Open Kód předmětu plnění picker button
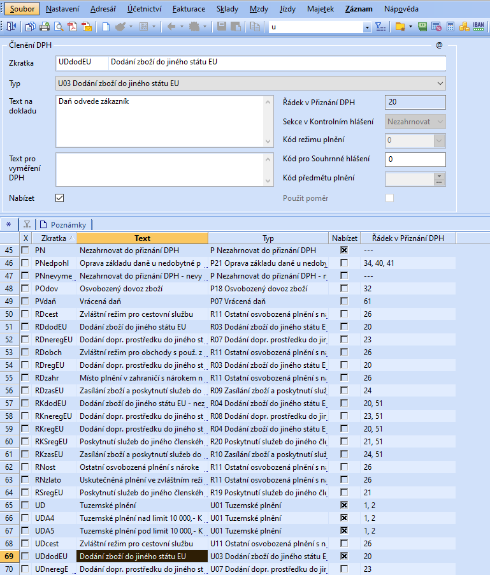Image resolution: width=490 pixels, height=575 pixels. tap(439, 179)
